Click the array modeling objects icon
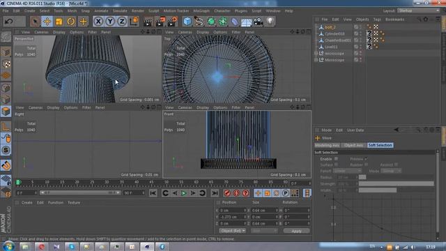The width and height of the screenshot is (446, 251). click(x=223, y=22)
